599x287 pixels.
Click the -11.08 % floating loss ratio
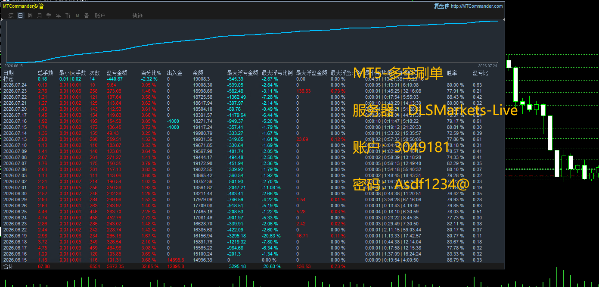click(271, 187)
